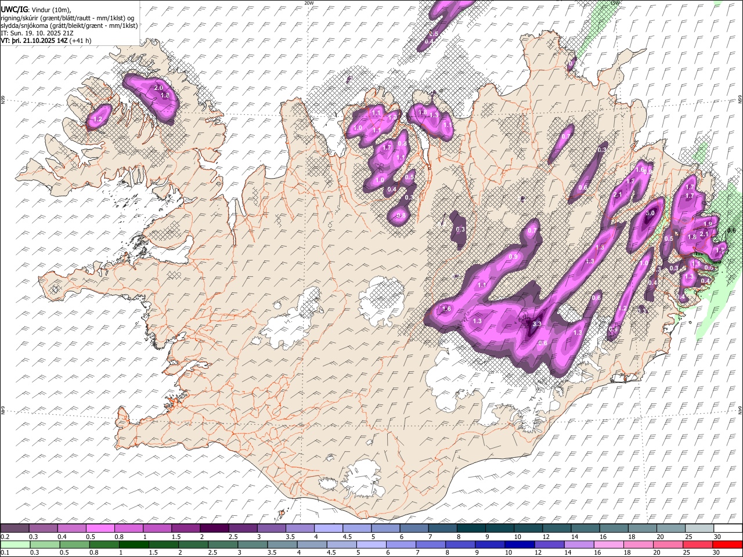This screenshot has height=557, width=743.
Task: Click the '0.1' label in the lower legend
Action: pos(5,552)
